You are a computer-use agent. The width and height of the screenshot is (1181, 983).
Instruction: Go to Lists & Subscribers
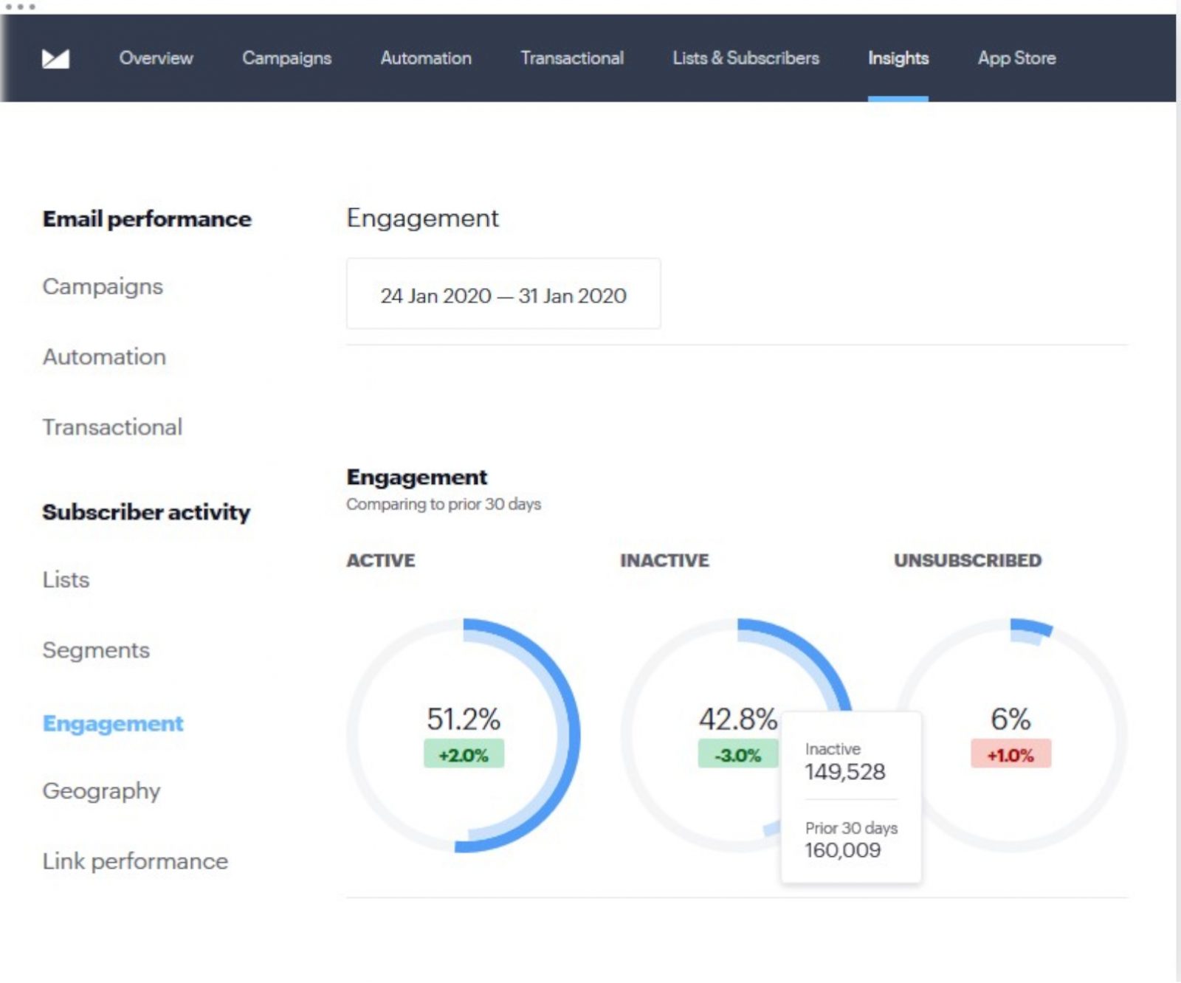pos(744,58)
